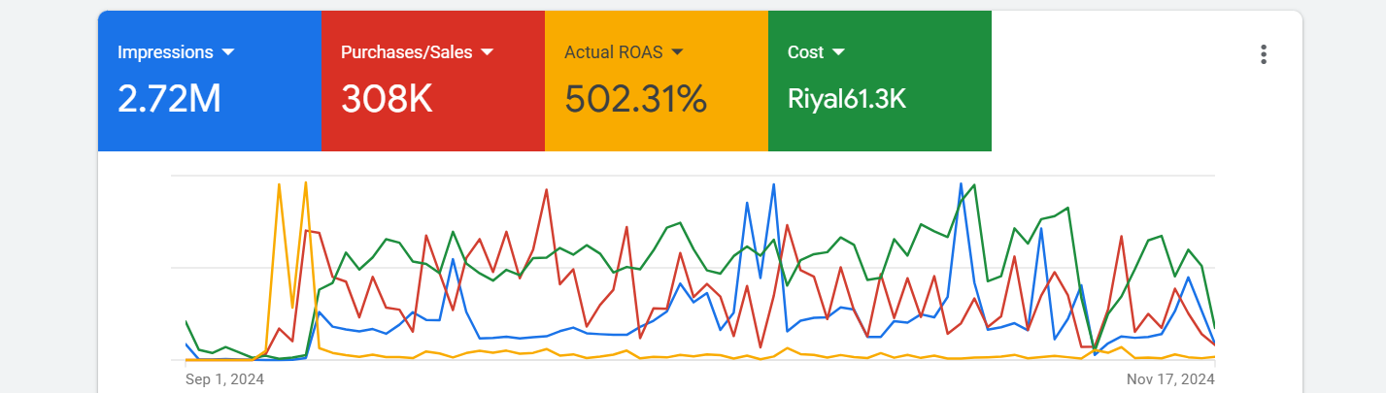Open the Purchases/Sales dropdown arrow
1386x393 pixels.
(488, 51)
